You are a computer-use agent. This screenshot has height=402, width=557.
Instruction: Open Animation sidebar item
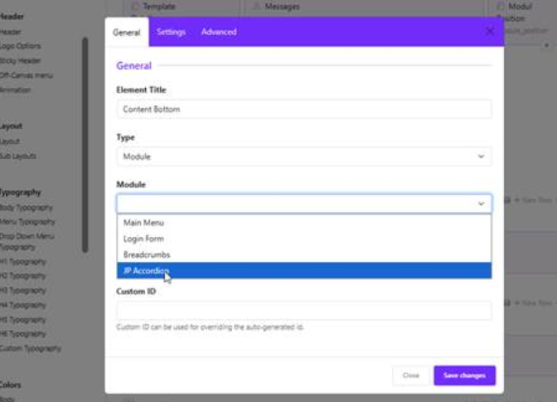[15, 90]
